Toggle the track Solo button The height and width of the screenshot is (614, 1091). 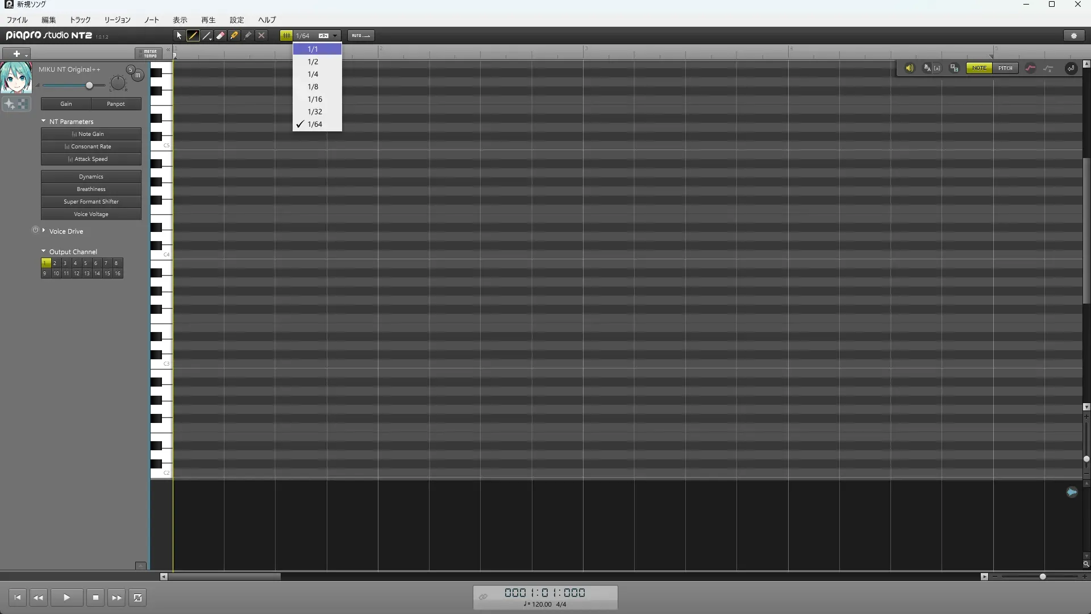[130, 69]
